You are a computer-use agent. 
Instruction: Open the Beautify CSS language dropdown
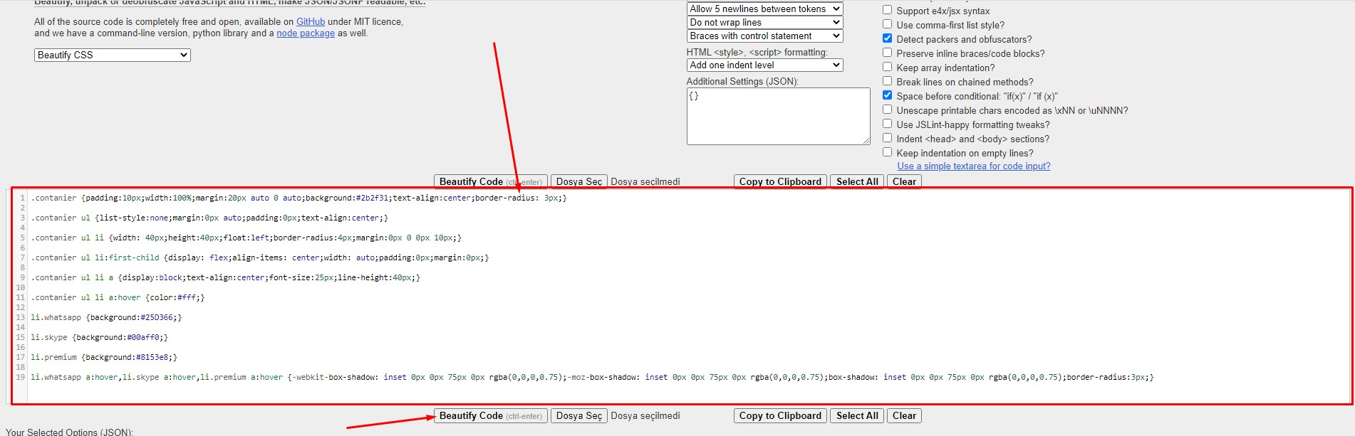tap(112, 55)
